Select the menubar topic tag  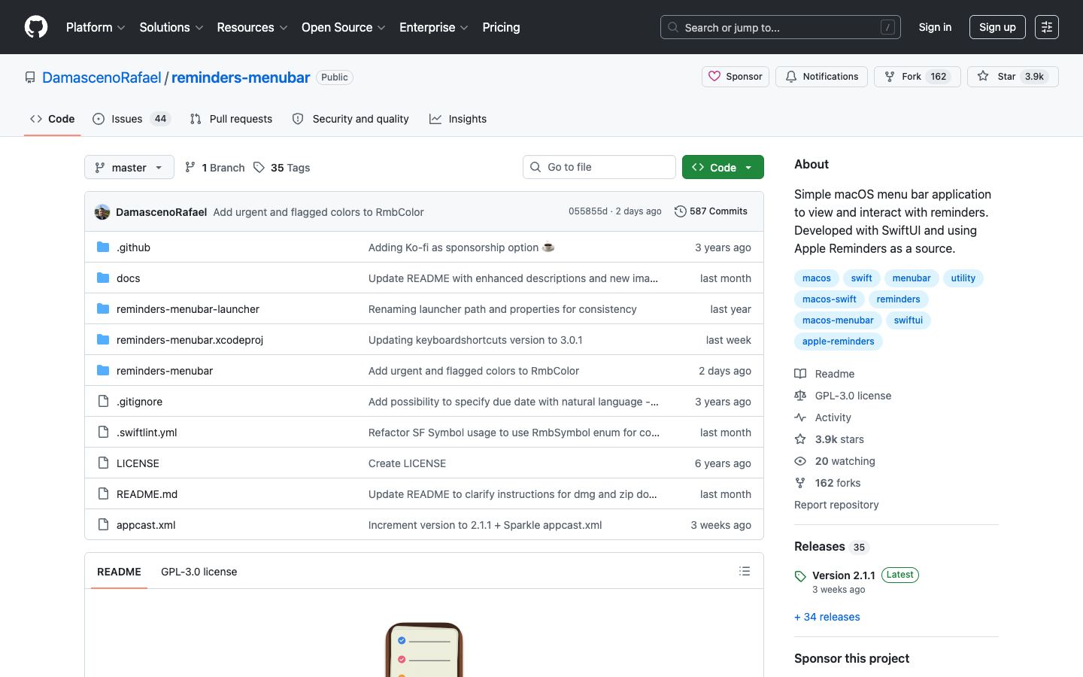click(x=912, y=278)
